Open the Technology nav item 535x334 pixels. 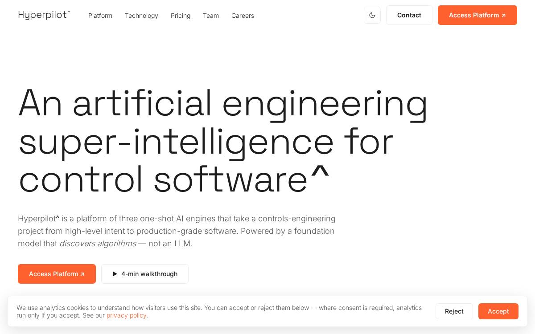click(x=141, y=16)
